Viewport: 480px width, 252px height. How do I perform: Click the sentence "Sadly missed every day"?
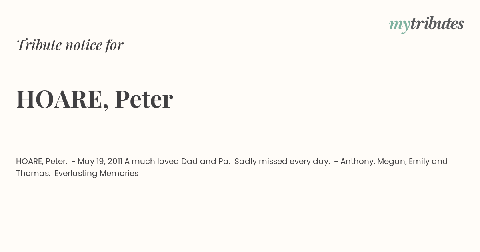pyautogui.click(x=281, y=162)
